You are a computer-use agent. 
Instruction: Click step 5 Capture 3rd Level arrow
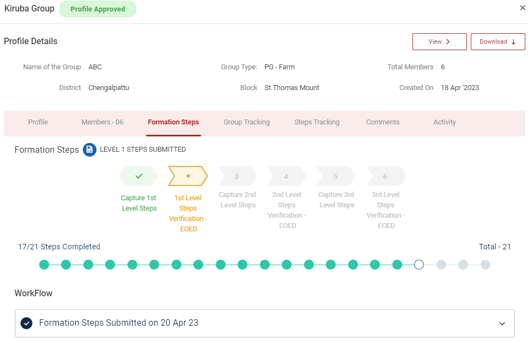click(336, 176)
